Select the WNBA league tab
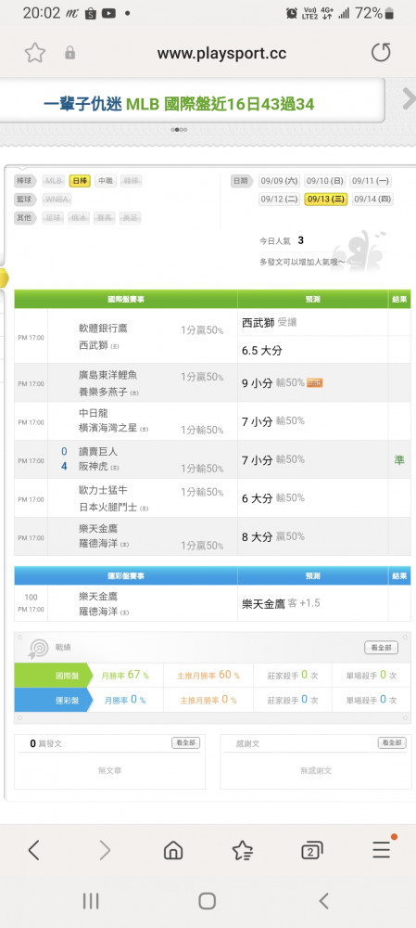 pos(57,200)
